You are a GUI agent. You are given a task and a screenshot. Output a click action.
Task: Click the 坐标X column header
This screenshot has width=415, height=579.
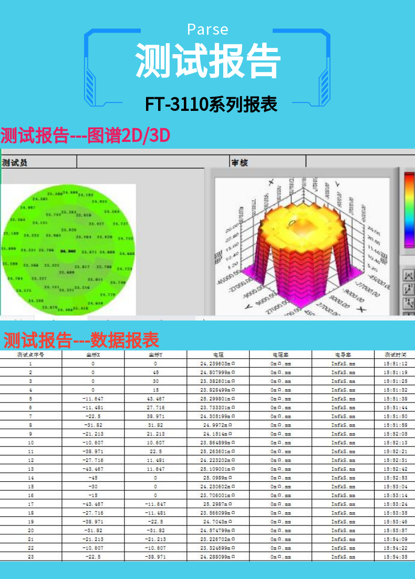93,355
